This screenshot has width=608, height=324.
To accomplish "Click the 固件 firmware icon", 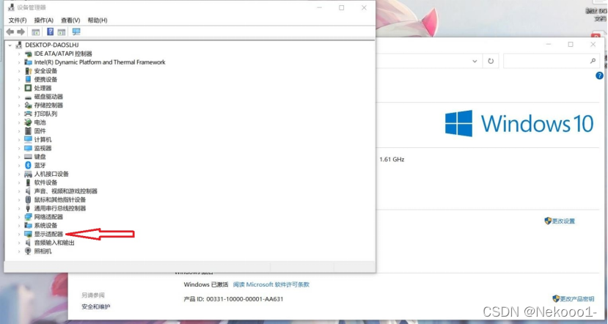I will pyautogui.click(x=28, y=131).
